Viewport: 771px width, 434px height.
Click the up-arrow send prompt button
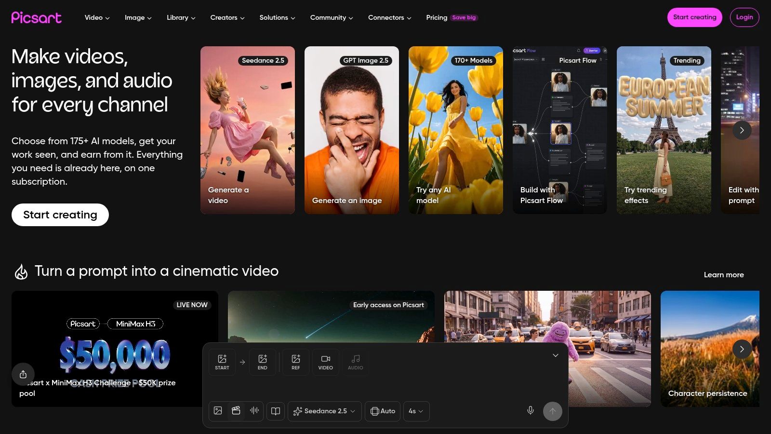(553, 411)
